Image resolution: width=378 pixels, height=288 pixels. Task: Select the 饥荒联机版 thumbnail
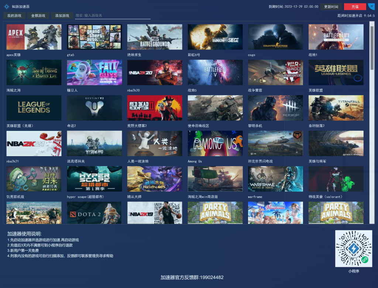pyautogui.click(x=34, y=179)
